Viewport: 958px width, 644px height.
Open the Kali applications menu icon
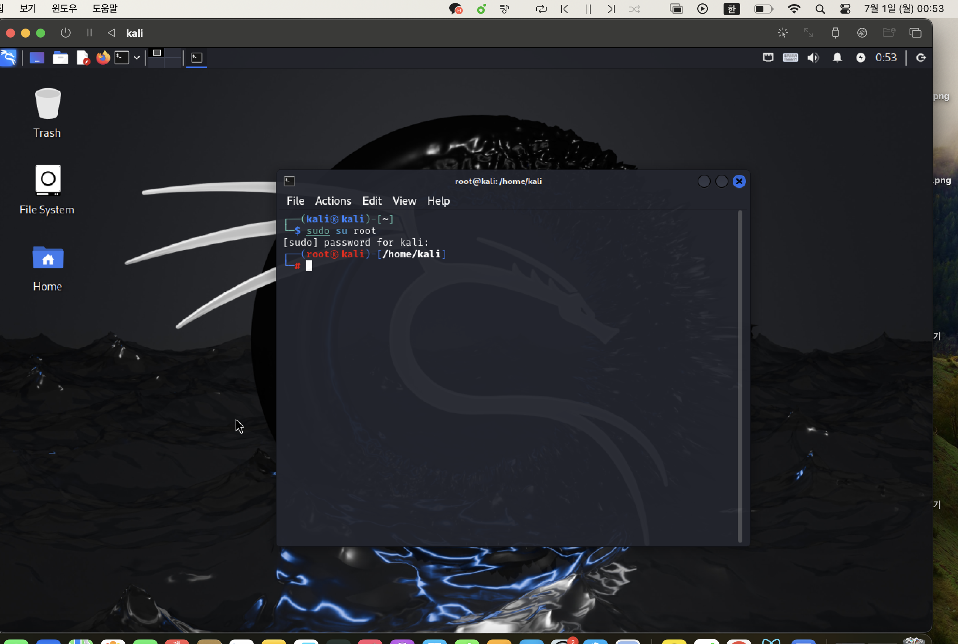click(x=9, y=57)
